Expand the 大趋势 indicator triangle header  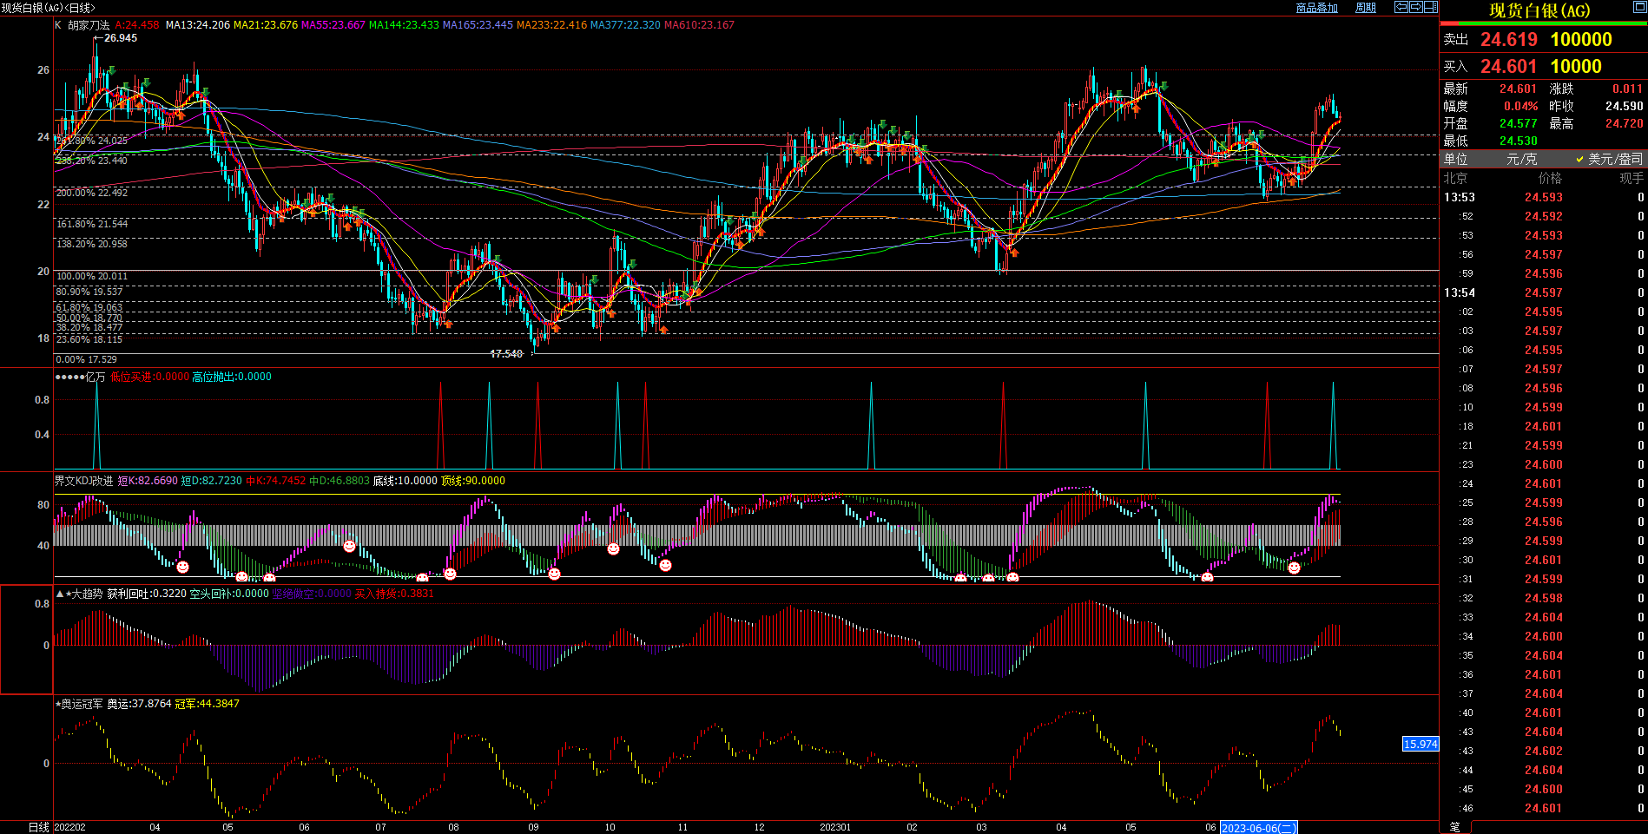59,594
